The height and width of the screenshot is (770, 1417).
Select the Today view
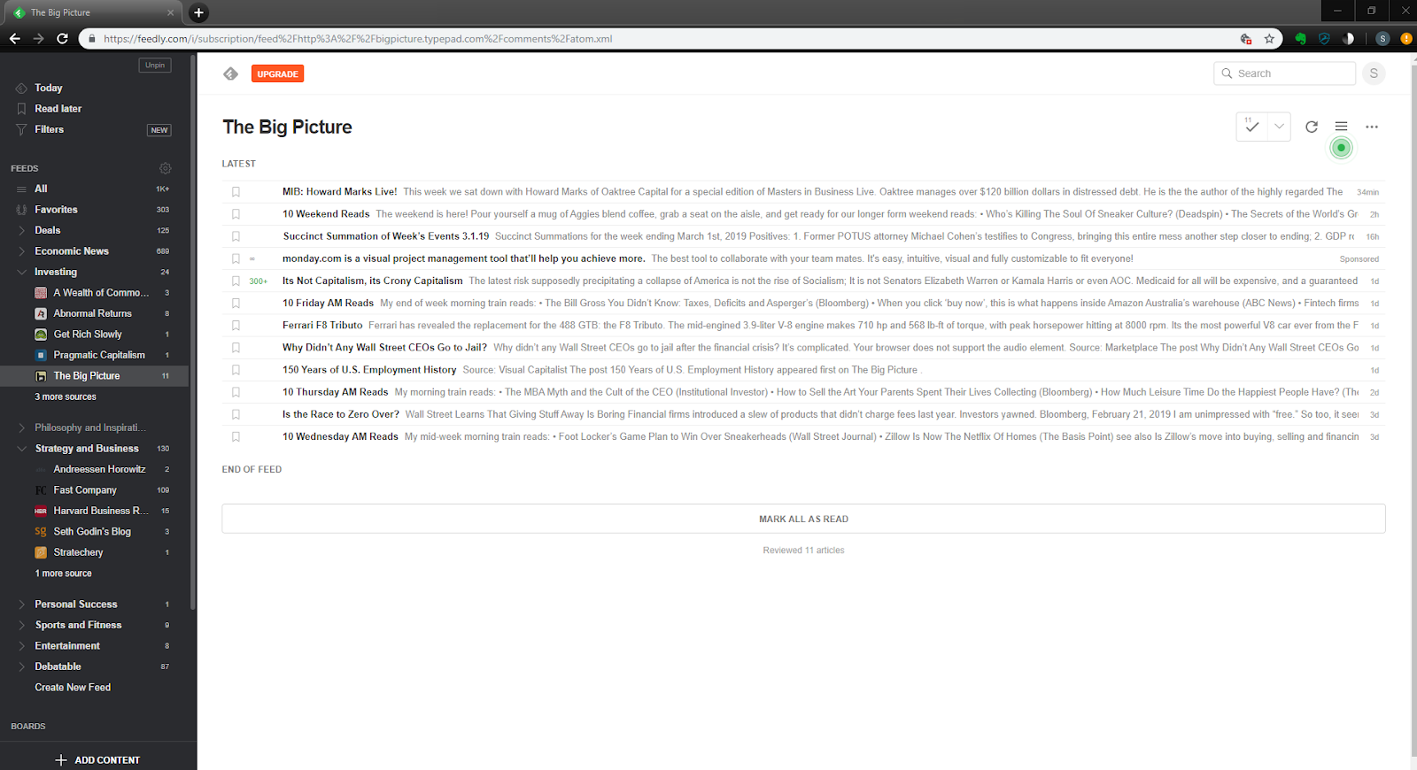tap(49, 88)
